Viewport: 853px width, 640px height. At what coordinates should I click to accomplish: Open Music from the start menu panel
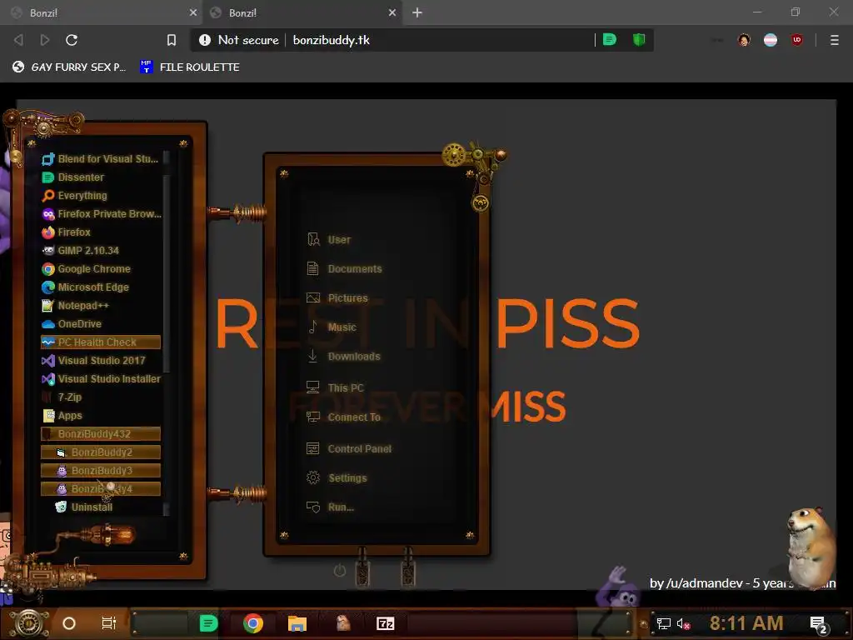pos(331,327)
